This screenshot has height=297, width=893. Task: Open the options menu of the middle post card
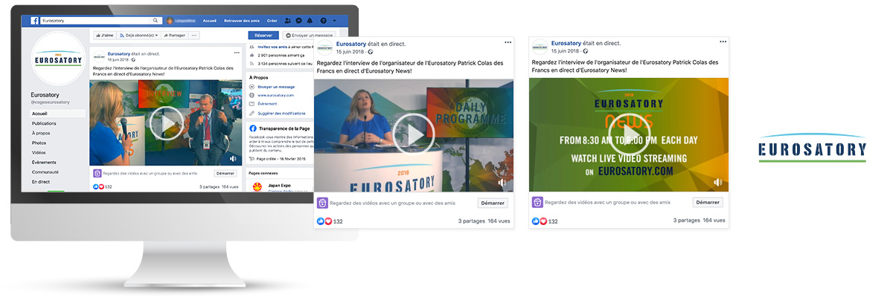[x=508, y=42]
